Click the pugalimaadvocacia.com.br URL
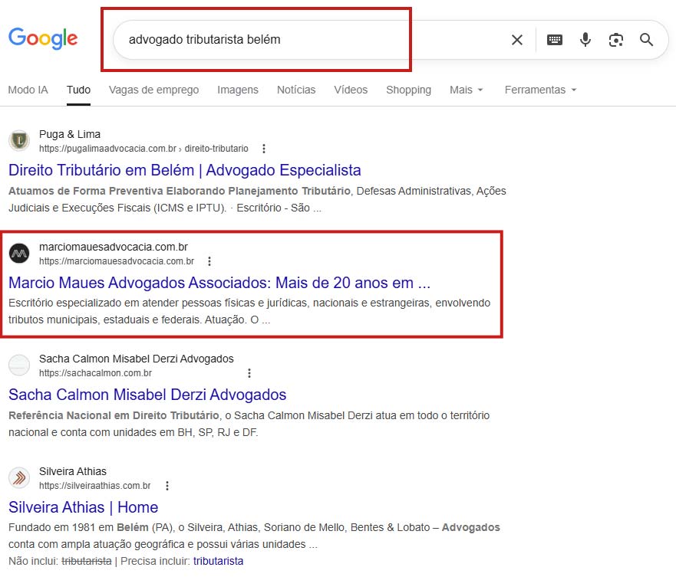The height and width of the screenshot is (577, 676). tap(143, 149)
